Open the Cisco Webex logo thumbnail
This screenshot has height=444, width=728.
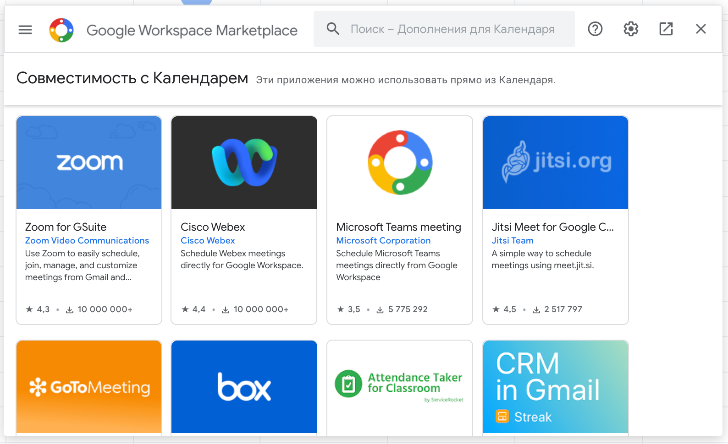244,162
